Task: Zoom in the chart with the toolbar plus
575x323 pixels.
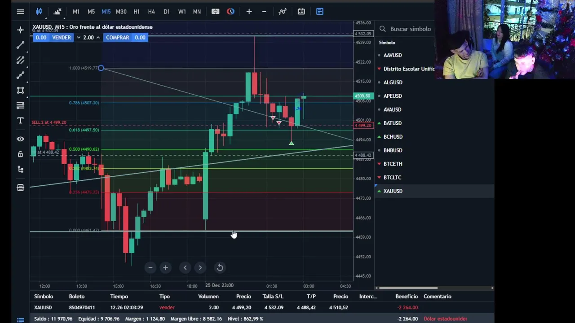Action: tap(249, 12)
